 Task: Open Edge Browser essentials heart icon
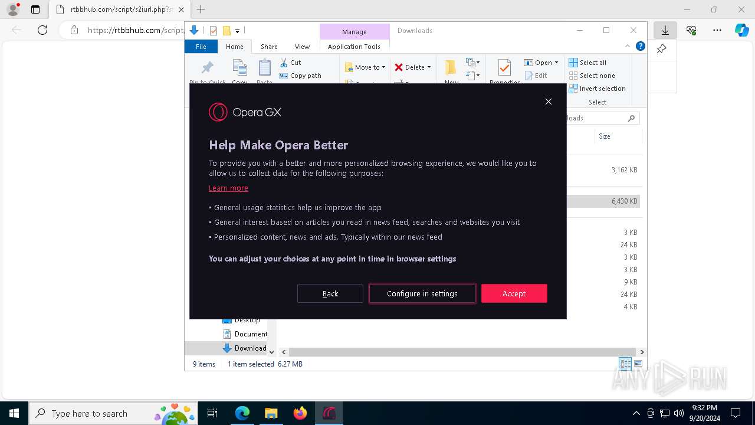point(691,30)
